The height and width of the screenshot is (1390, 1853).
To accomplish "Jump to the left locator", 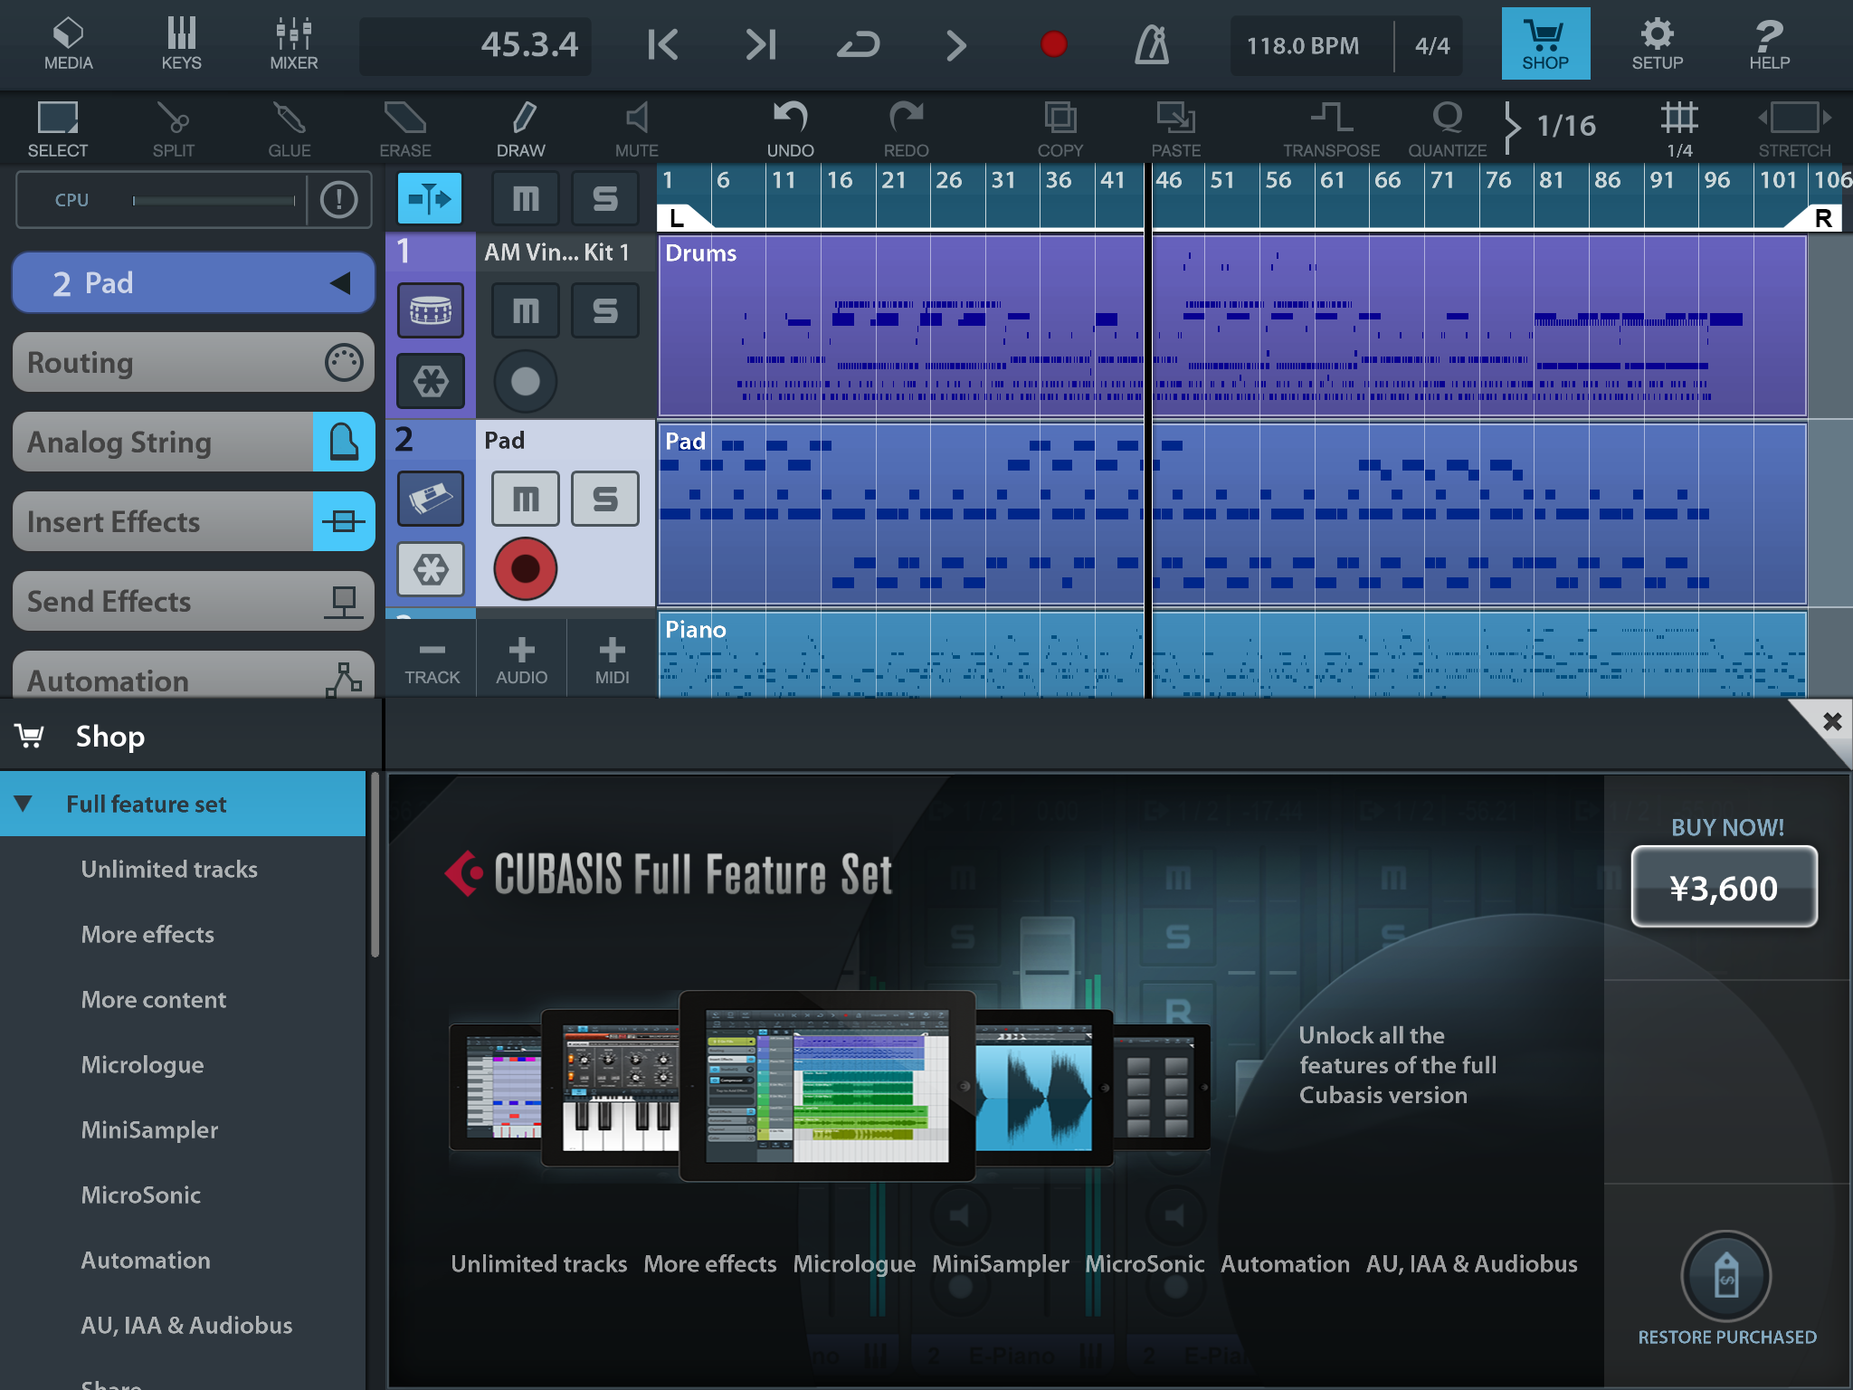I will tap(663, 44).
